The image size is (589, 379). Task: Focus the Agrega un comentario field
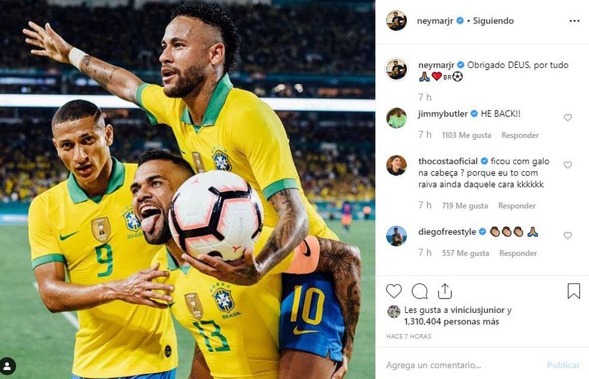coord(462,365)
